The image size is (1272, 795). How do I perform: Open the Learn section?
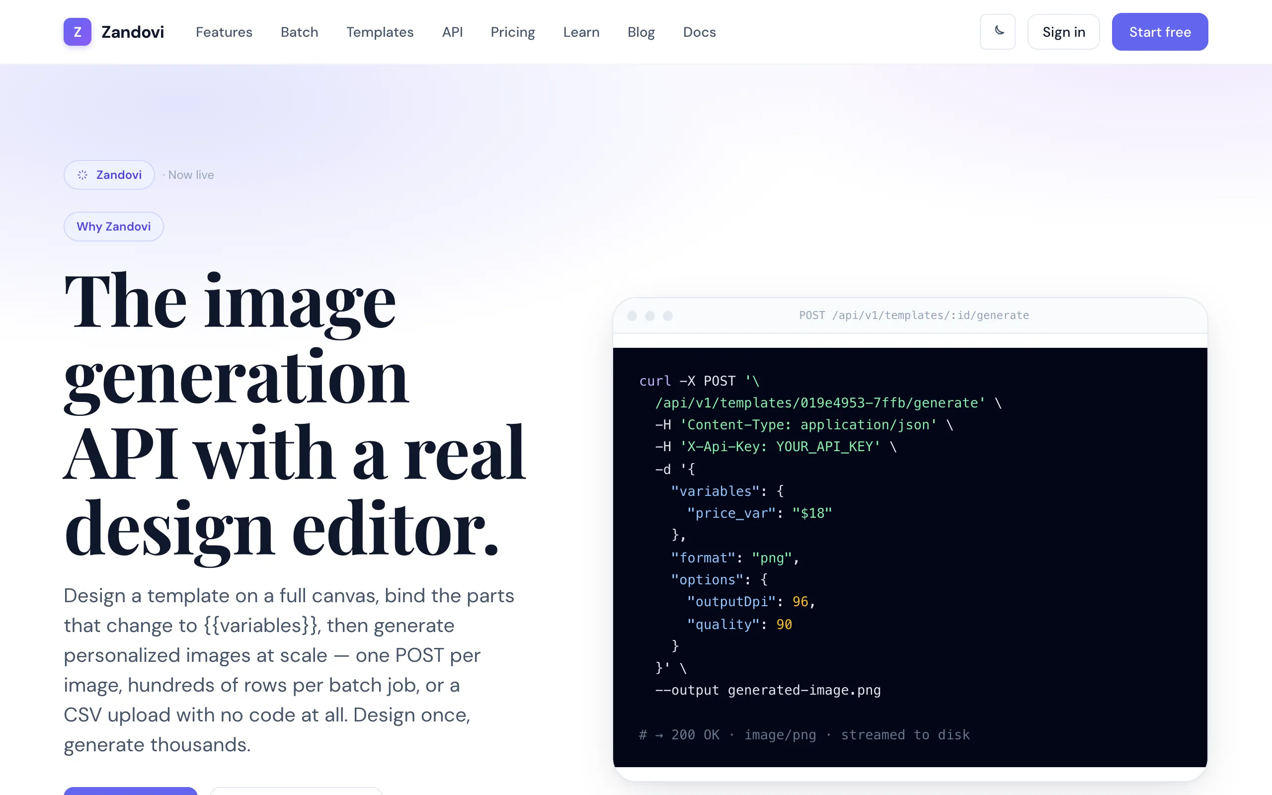click(x=581, y=32)
